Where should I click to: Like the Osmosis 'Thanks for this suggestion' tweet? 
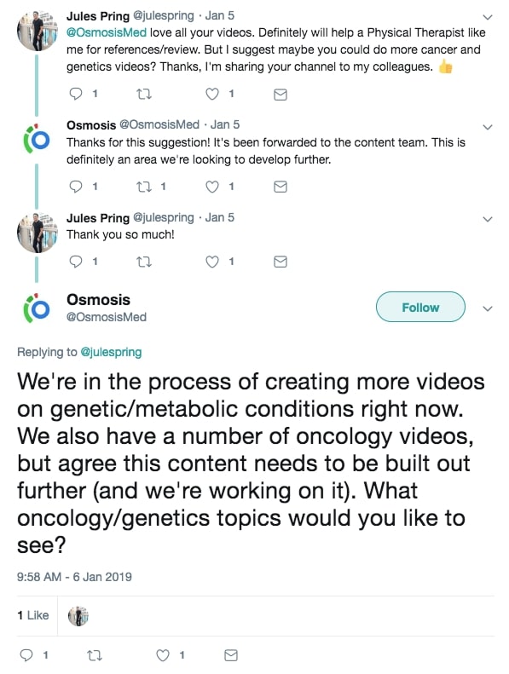[x=212, y=187]
